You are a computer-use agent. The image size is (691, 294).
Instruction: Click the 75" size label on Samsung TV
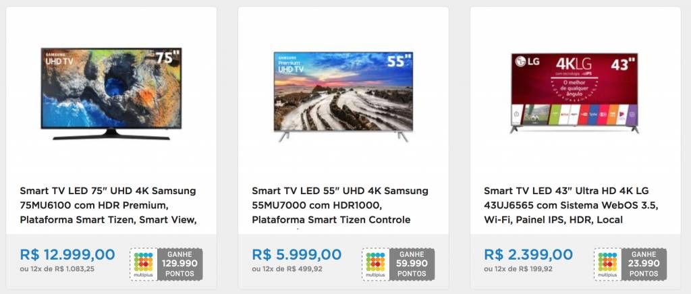point(167,58)
